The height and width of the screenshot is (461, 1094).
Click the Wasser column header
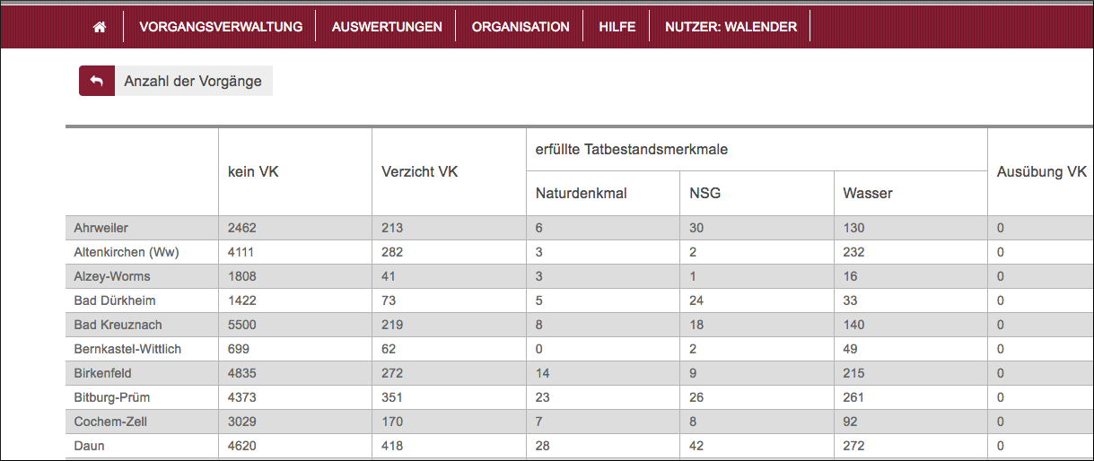coord(868,193)
